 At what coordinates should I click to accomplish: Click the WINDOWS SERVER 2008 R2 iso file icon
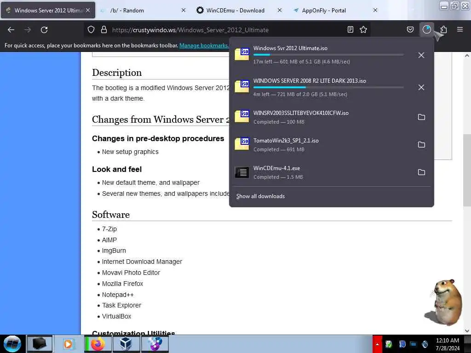click(x=242, y=86)
